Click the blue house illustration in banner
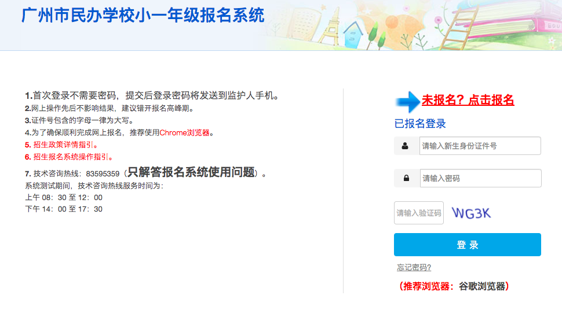562x310 pixels. pyautogui.click(x=353, y=34)
